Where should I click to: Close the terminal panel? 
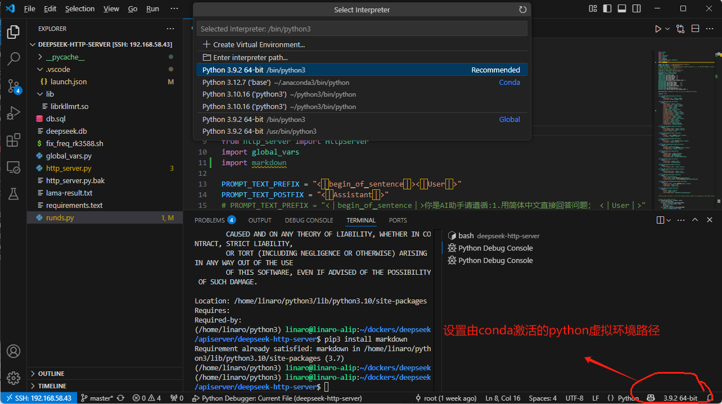710,220
